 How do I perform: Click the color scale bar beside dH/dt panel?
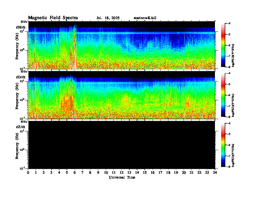[x=223, y=45]
